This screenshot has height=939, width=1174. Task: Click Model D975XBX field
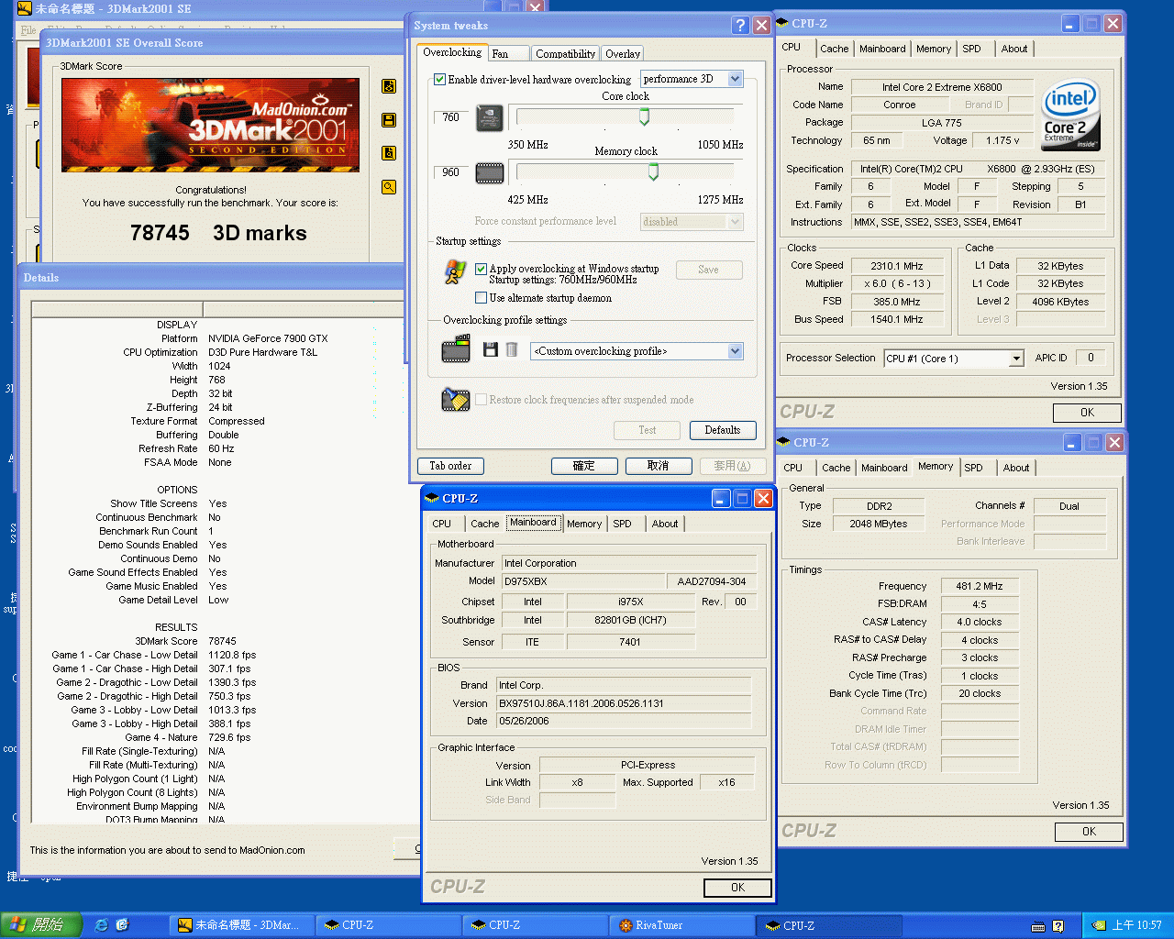click(x=583, y=581)
